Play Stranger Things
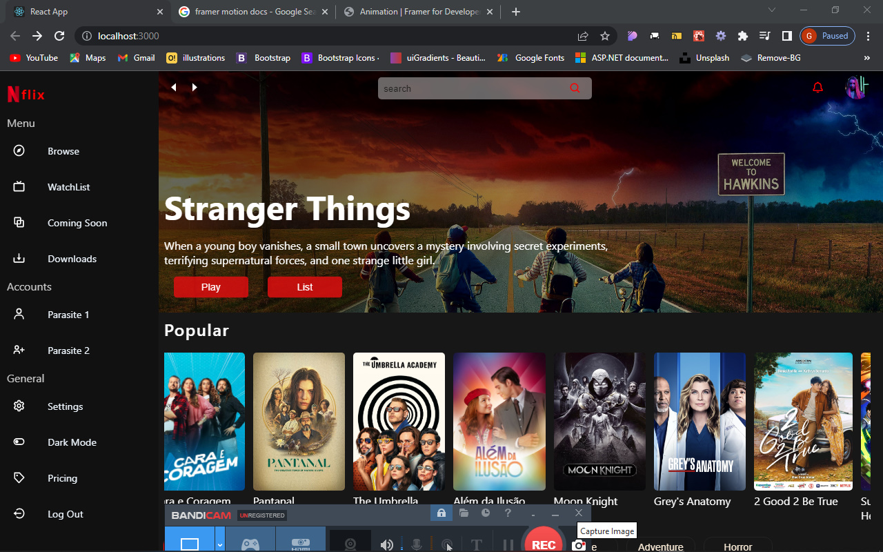Viewport: 883px width, 552px height. pyautogui.click(x=211, y=287)
